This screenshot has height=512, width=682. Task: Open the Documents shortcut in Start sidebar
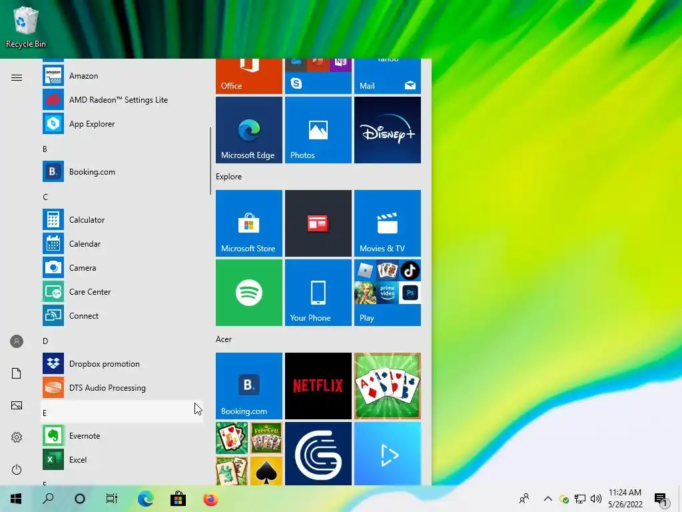click(x=17, y=373)
